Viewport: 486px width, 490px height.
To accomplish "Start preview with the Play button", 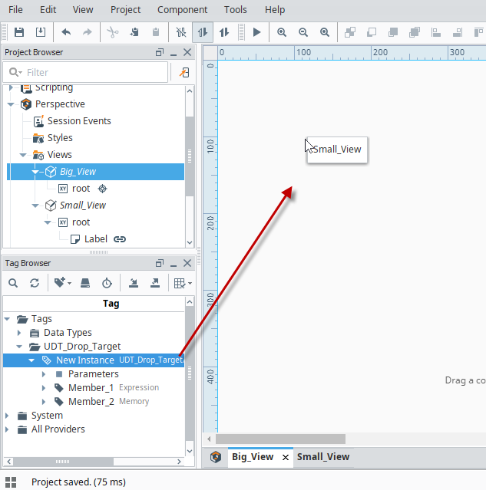I will pos(256,32).
